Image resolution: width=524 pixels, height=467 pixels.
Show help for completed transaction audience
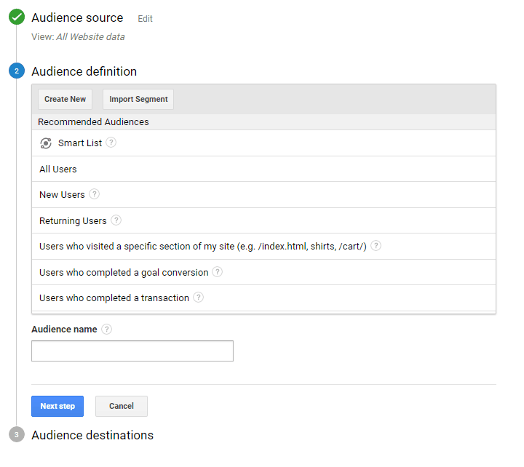[198, 297]
